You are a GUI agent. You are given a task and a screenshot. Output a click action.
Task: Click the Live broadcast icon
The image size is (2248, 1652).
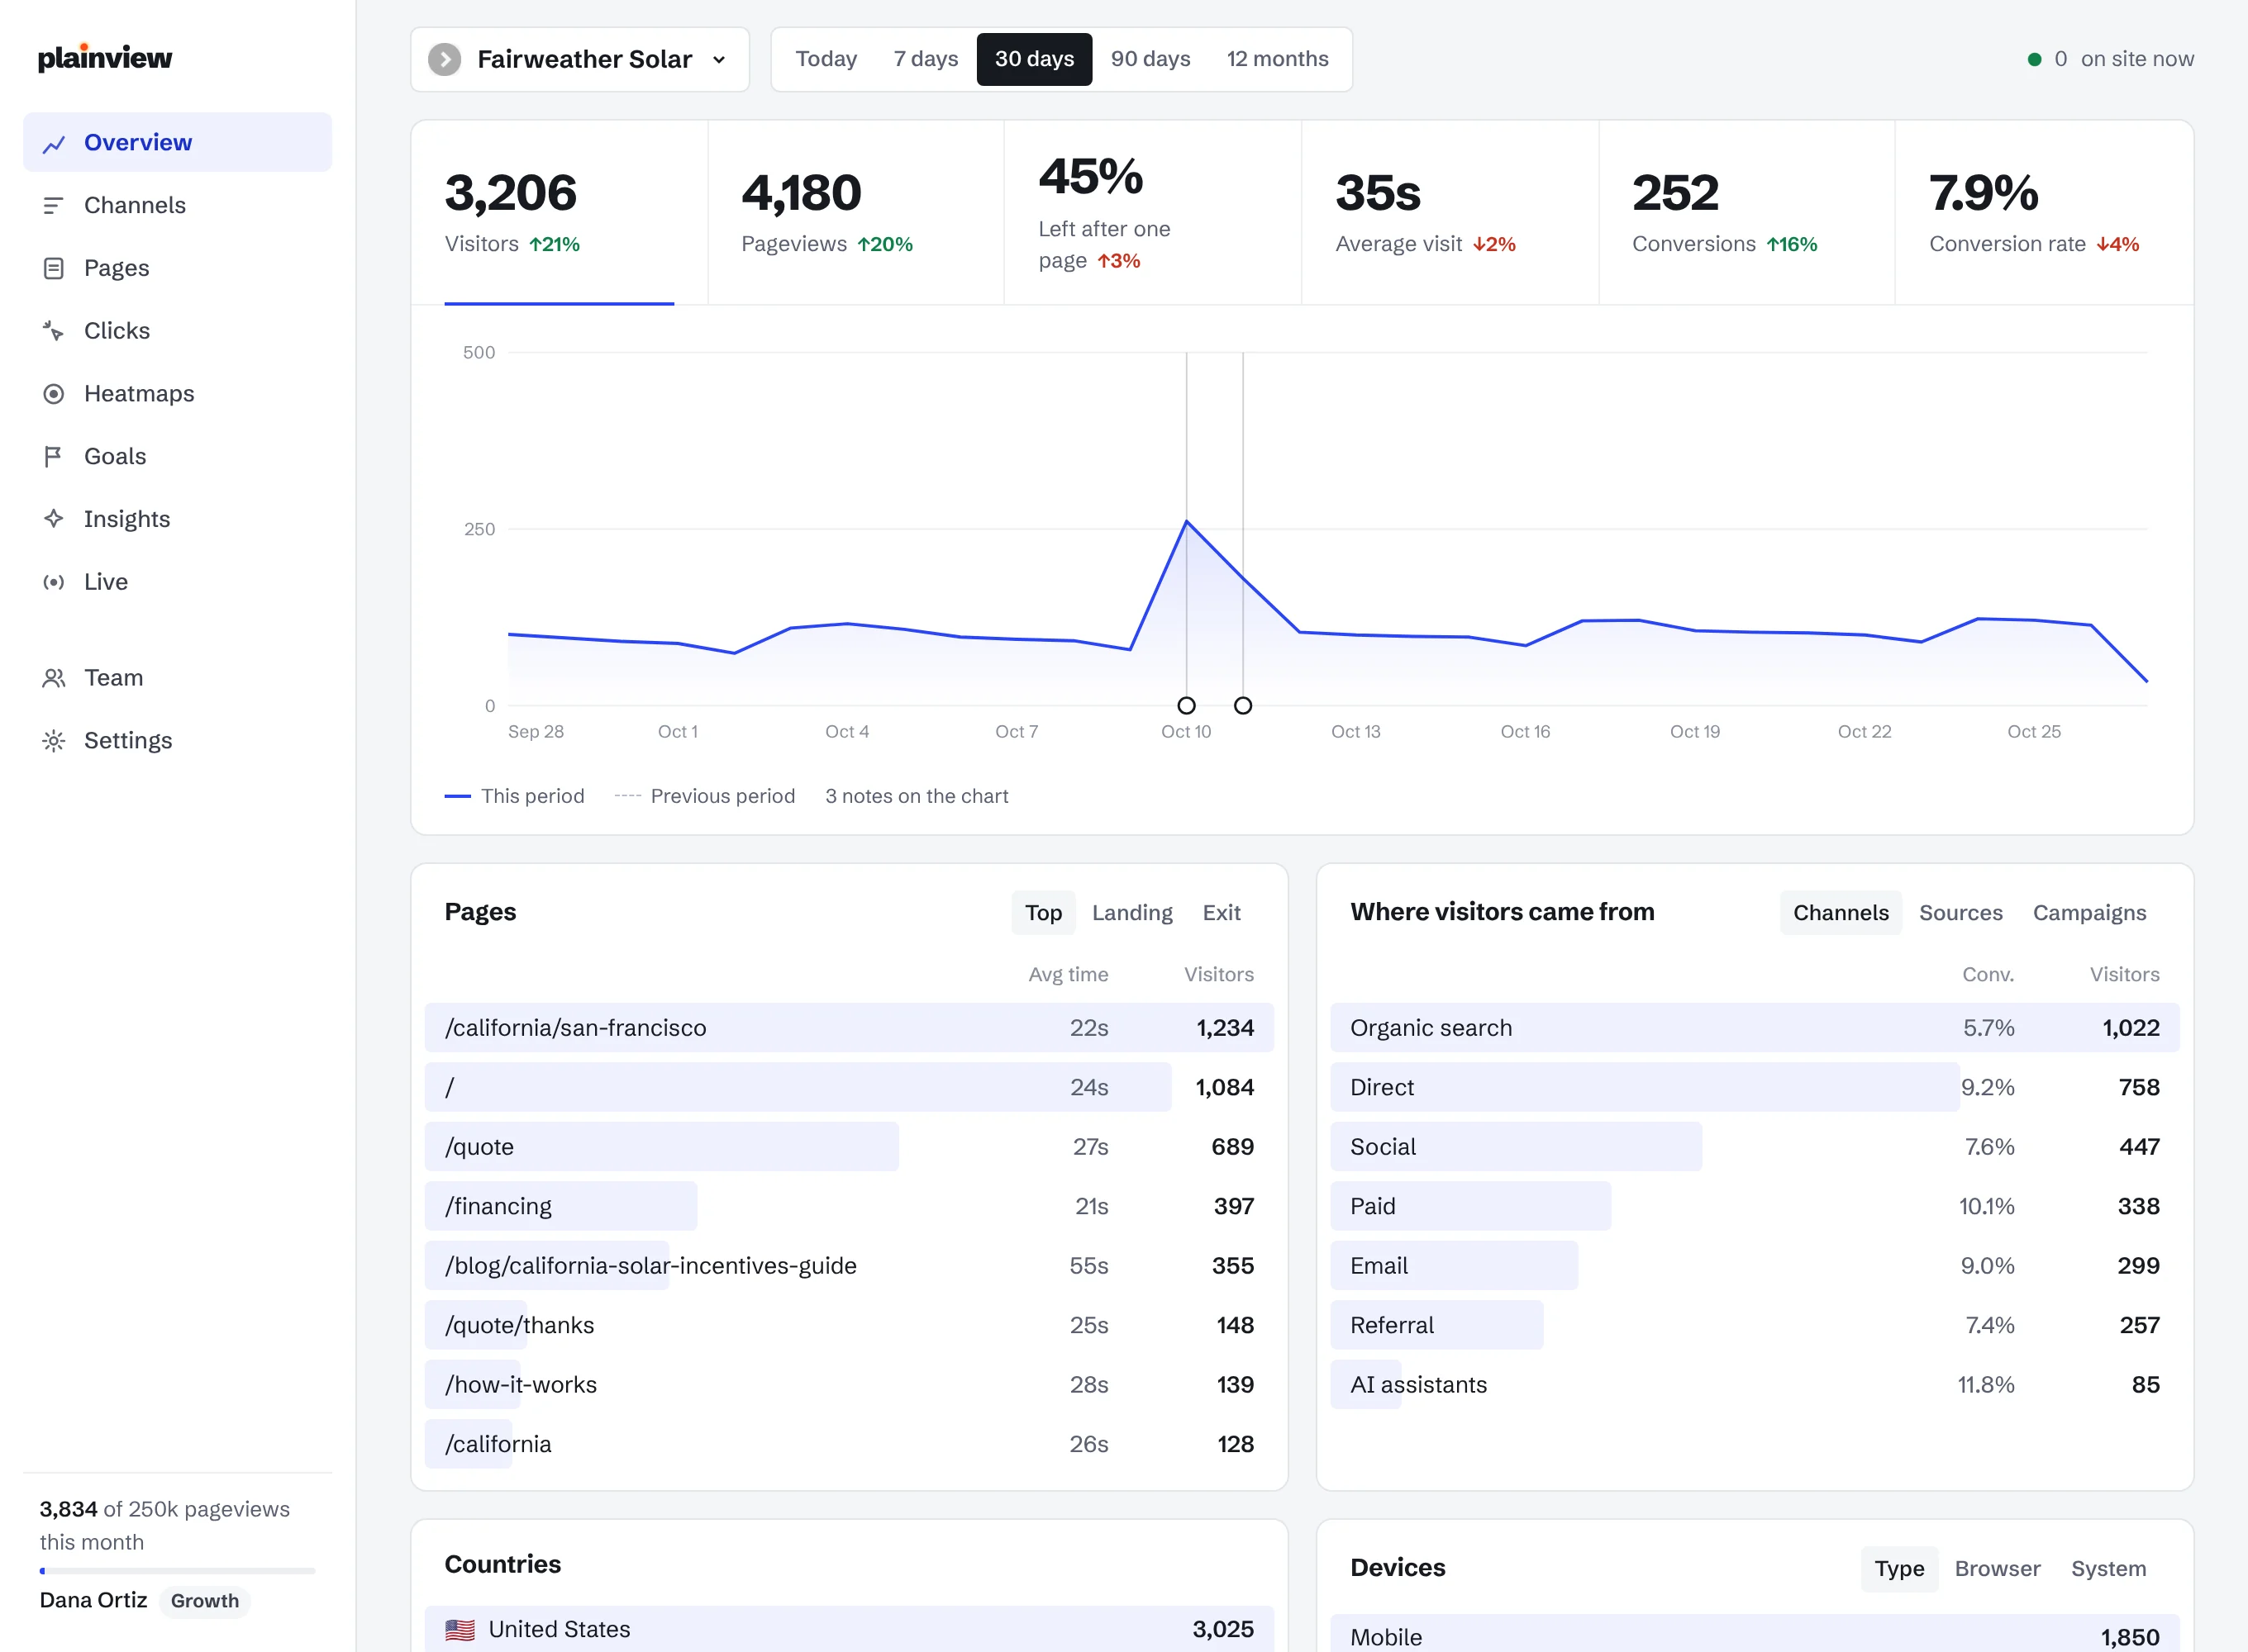[x=54, y=582]
